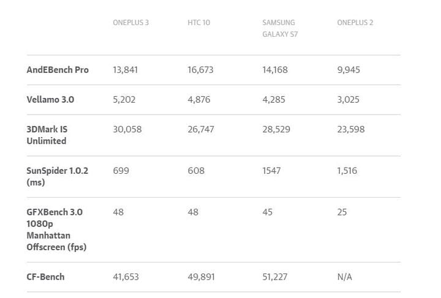Select the ONEPLUS 2 column header
441x298 pixels.
click(355, 23)
